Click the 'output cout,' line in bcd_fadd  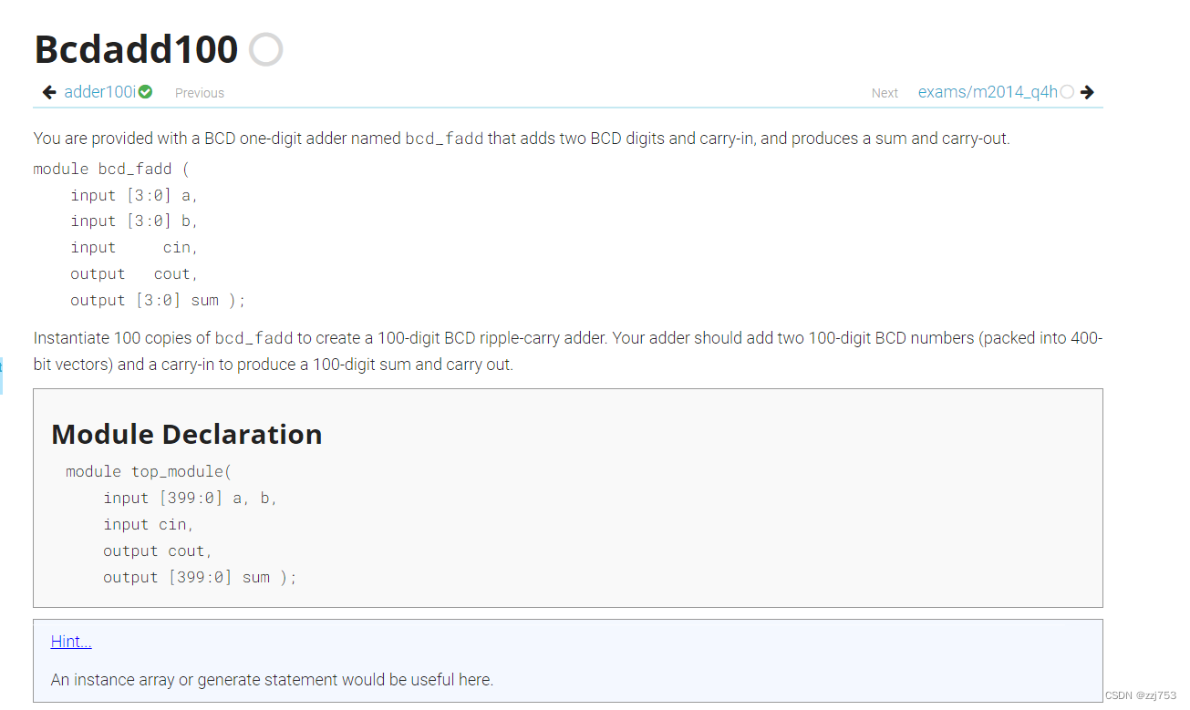click(134, 273)
